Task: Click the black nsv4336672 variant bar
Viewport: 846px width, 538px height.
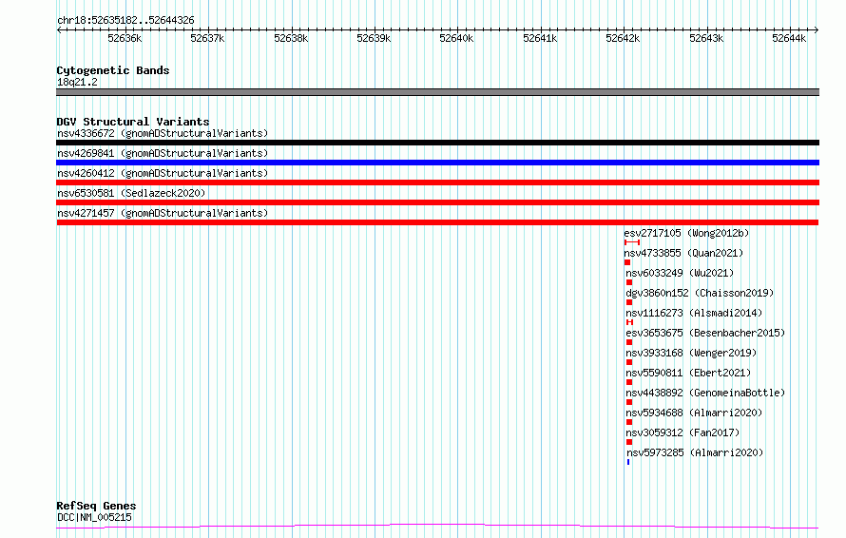Action: [437, 143]
